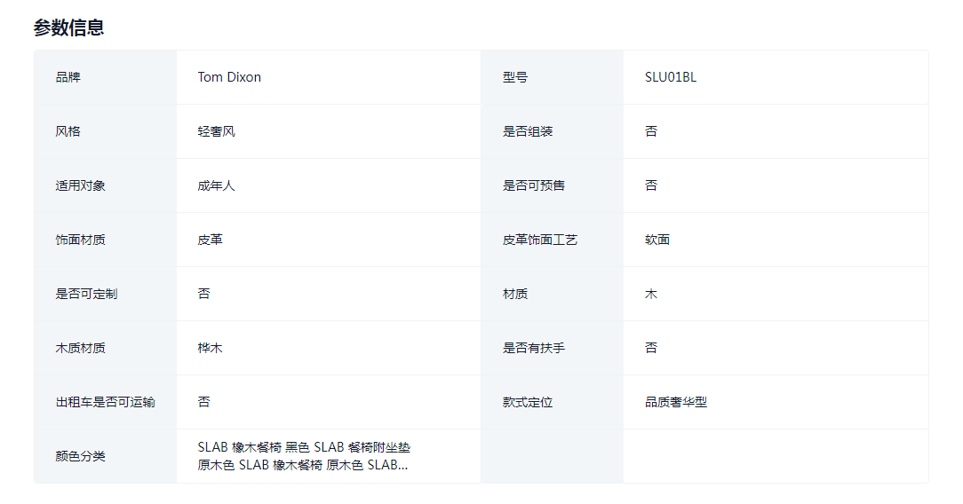Select the SLU01BL model number value
963x504 pixels.
click(671, 77)
